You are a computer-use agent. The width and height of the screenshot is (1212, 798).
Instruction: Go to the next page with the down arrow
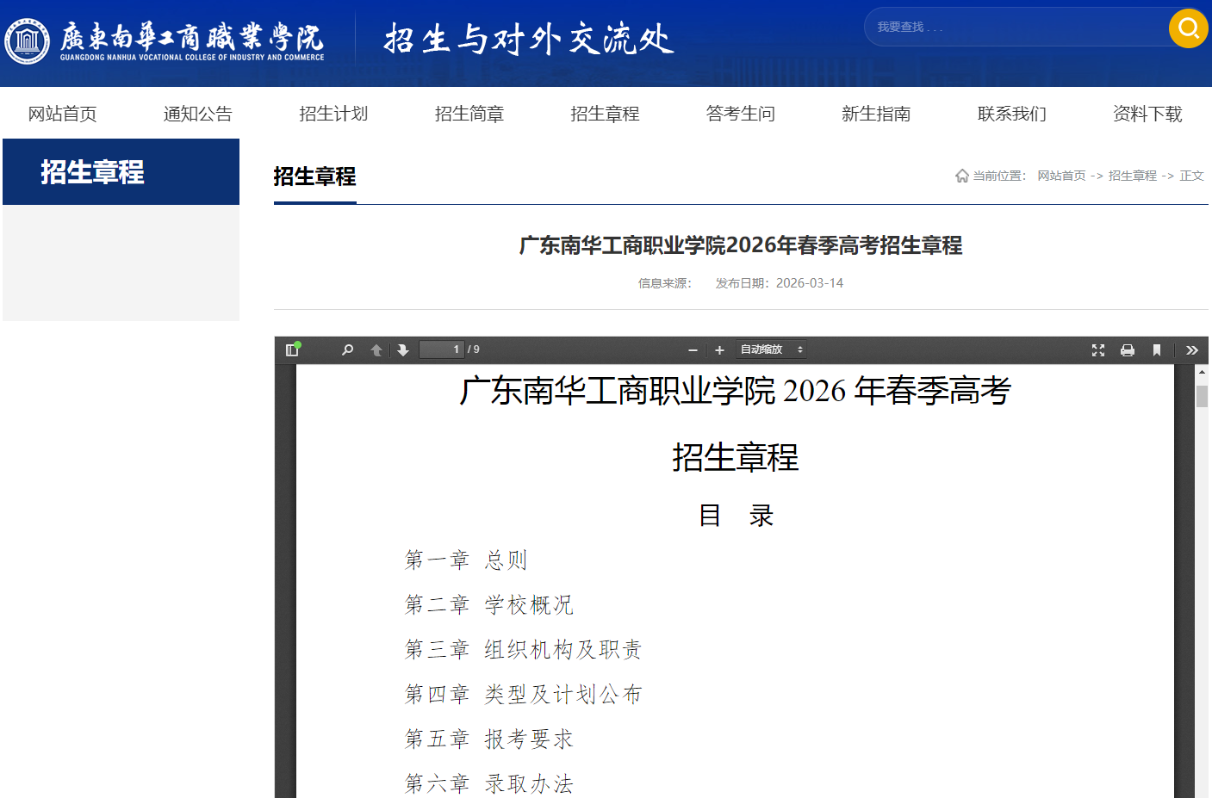click(x=403, y=350)
